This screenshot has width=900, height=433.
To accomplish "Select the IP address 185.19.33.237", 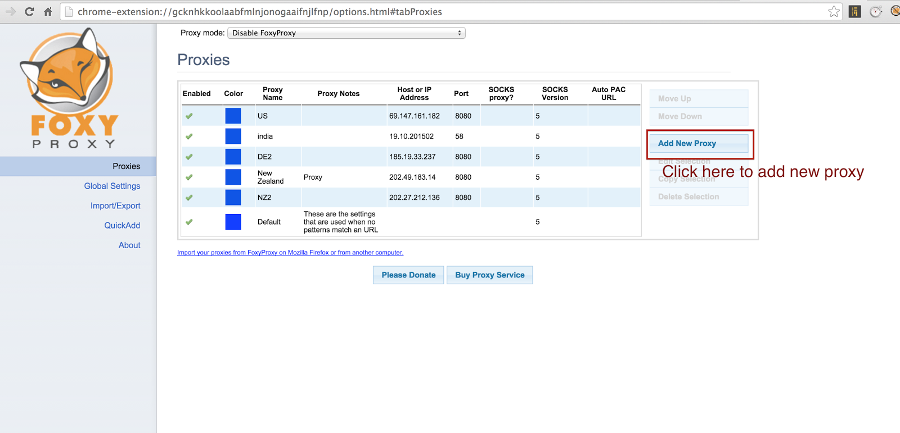I will 412,157.
